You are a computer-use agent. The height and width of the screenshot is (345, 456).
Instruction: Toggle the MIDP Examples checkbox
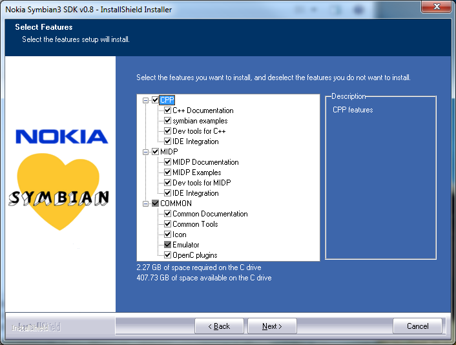(167, 172)
